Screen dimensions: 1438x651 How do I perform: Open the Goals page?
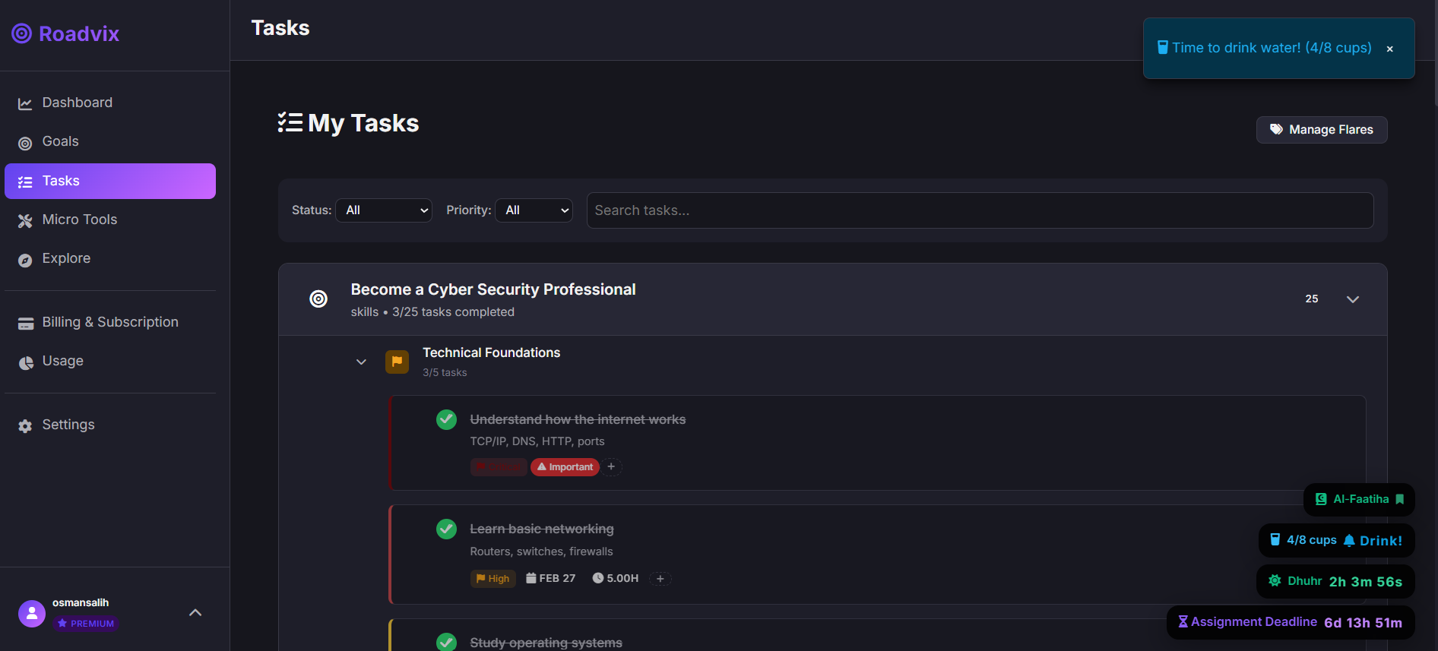coord(110,141)
